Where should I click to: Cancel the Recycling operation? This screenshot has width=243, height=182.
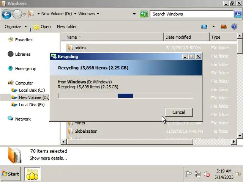coord(179,112)
